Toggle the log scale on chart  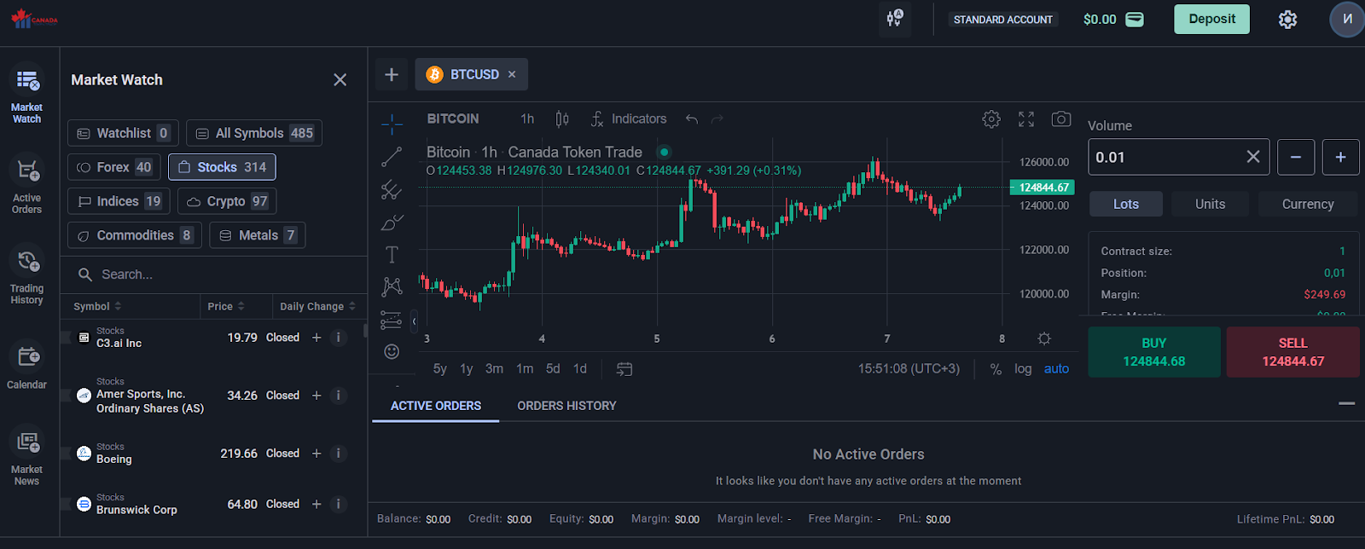(x=1023, y=369)
